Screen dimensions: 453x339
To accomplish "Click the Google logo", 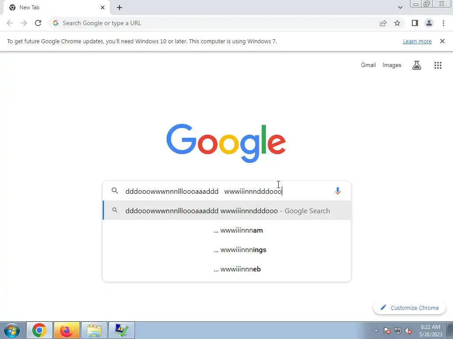I will point(226,143).
